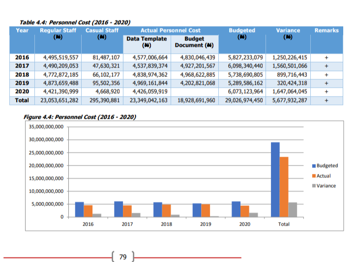The height and width of the screenshot is (262, 354).
Task: Click the cell value 4,927,201,567
Action: pyautogui.click(x=198, y=66)
